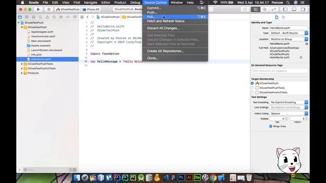Open the Text Encoding dropdown
Image resolution: width=326 pixels, height=183 pixels.
[x=289, y=102]
